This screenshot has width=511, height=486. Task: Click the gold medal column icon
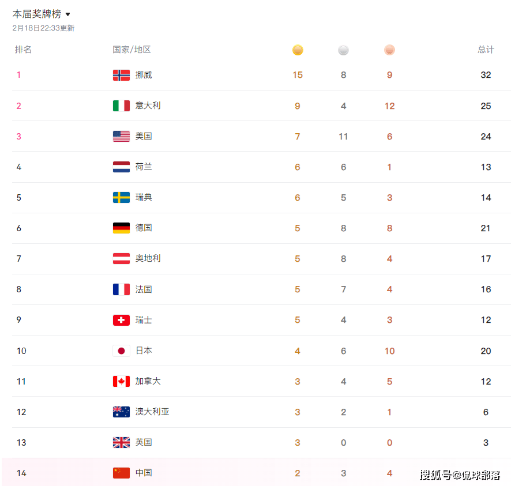click(298, 50)
